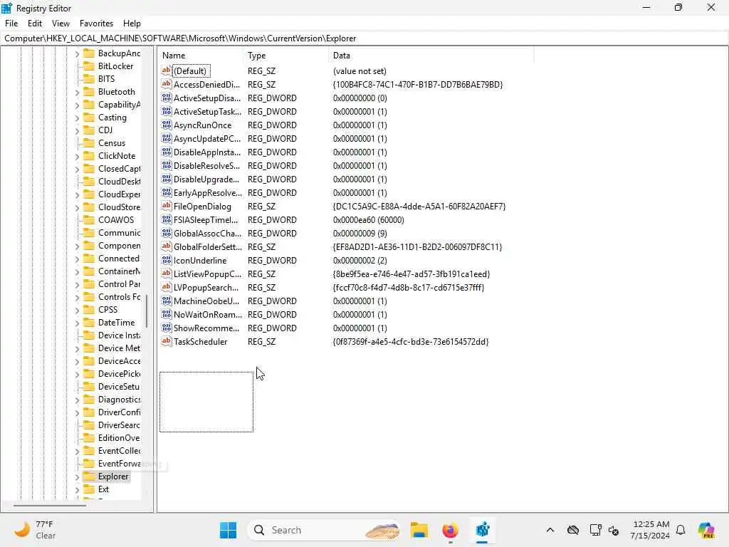729x547 pixels.
Task: Select the DWORD icon of IconUnderline
Action: (167, 260)
